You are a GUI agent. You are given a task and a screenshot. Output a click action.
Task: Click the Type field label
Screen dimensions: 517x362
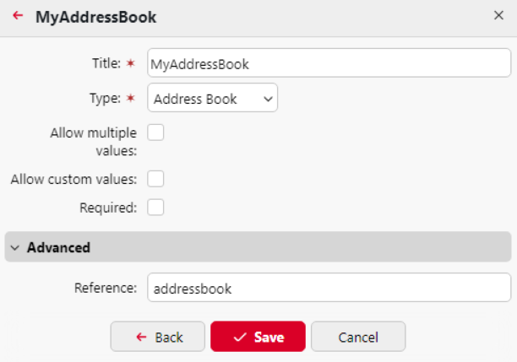pos(106,99)
